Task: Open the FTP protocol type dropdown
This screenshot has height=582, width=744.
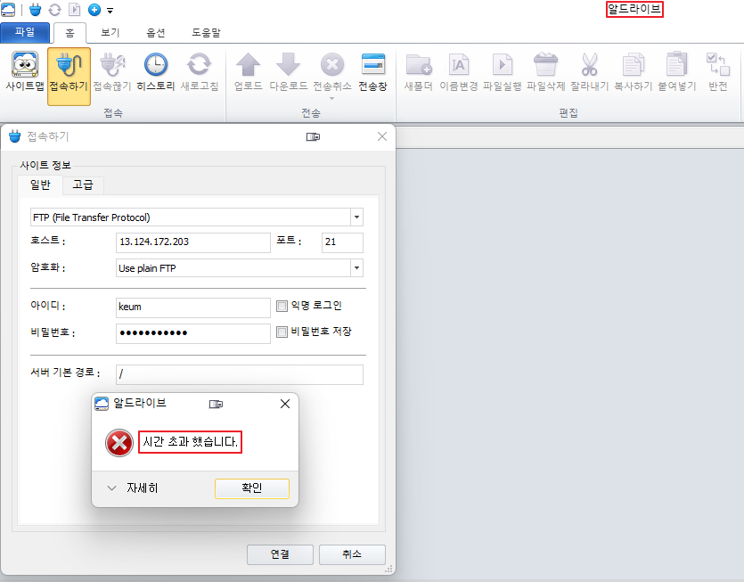Action: pyautogui.click(x=356, y=217)
